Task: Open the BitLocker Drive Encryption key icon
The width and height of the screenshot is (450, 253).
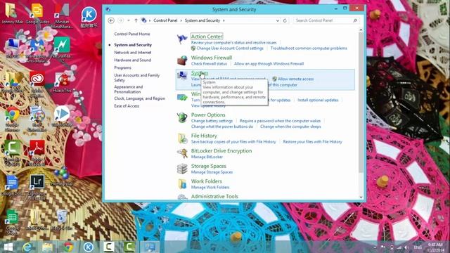Action: pyautogui.click(x=182, y=153)
